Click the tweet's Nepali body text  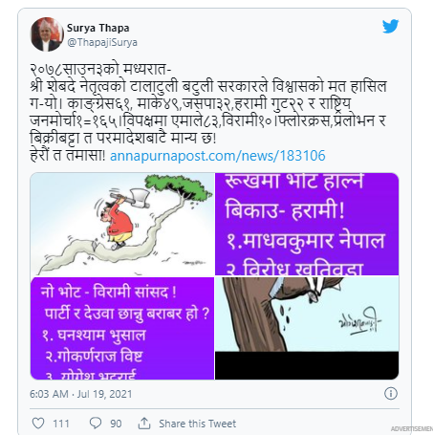[x=208, y=113]
